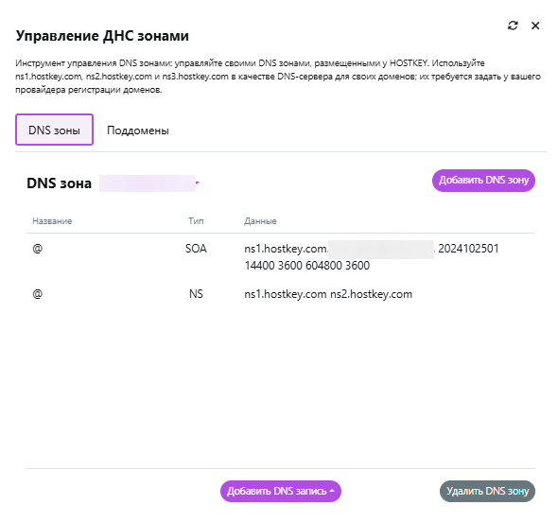The image size is (558, 522).
Task: Click the ns1.hostkey.com ns2.hostkey.com data cell
Action: tap(328, 294)
